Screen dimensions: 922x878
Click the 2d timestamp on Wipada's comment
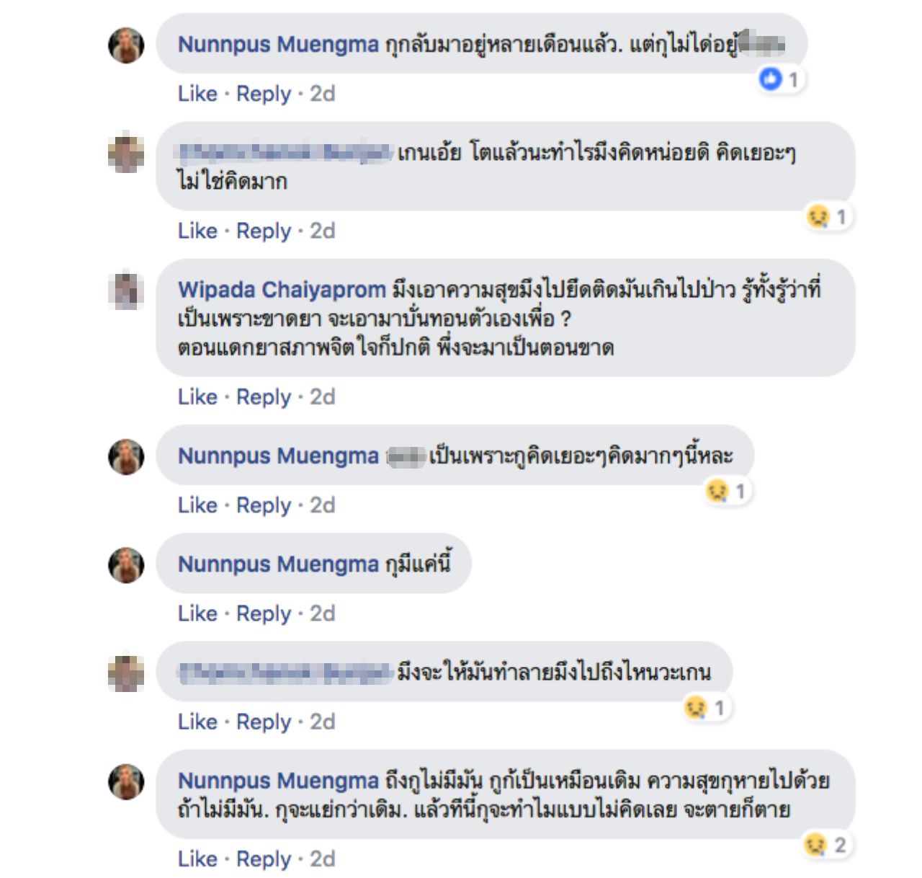coord(323,397)
